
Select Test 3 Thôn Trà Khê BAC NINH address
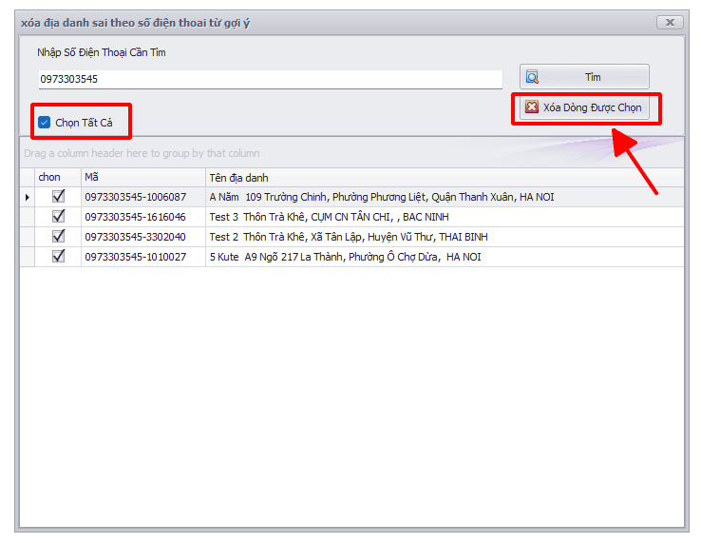445,217
